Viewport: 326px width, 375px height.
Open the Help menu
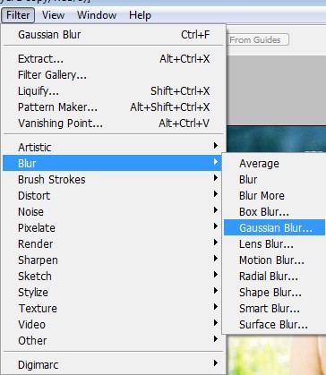140,15
